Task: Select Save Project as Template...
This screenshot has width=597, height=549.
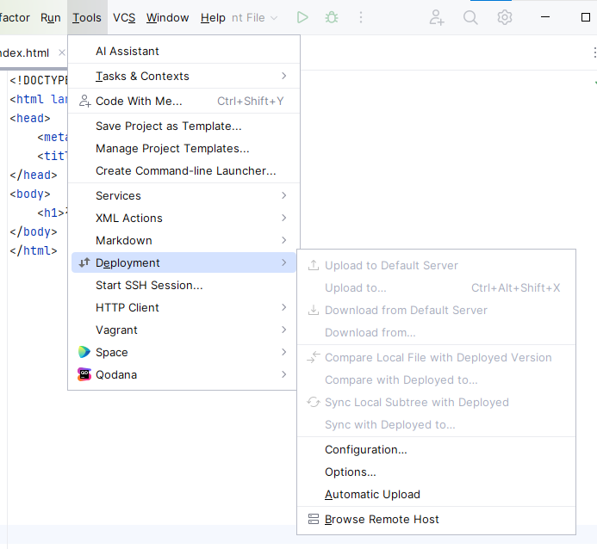Action: [183, 126]
